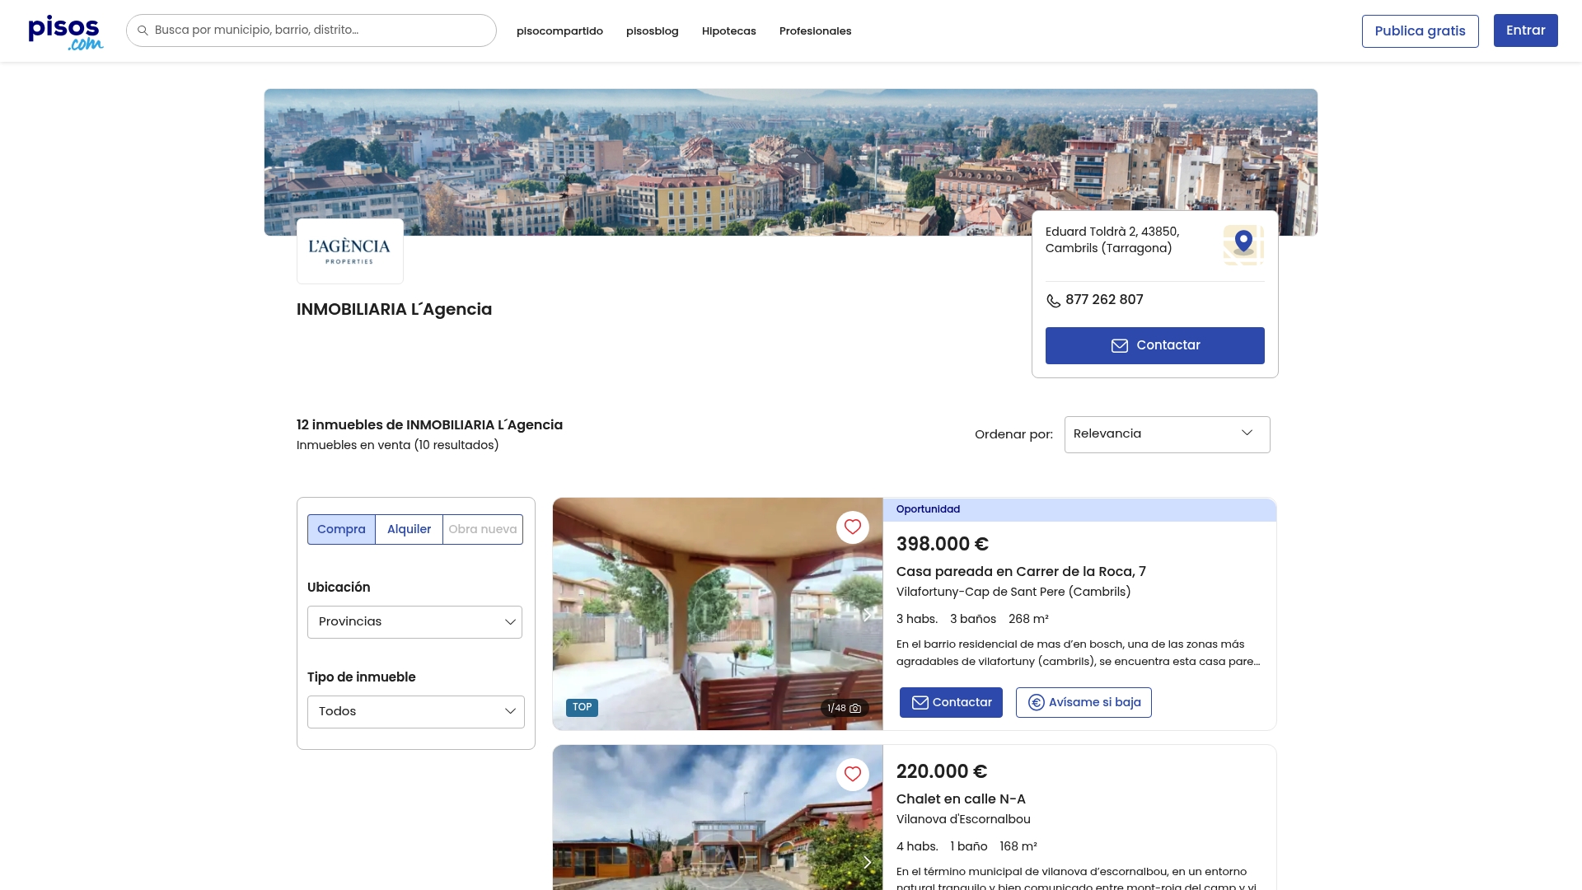
Task: Show next photo of the chalet listing
Action: 867,862
